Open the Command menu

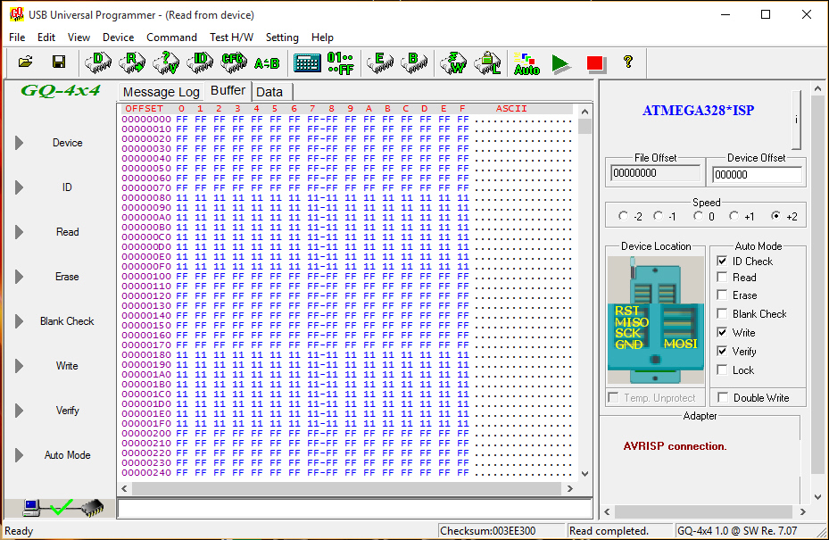pyautogui.click(x=171, y=37)
